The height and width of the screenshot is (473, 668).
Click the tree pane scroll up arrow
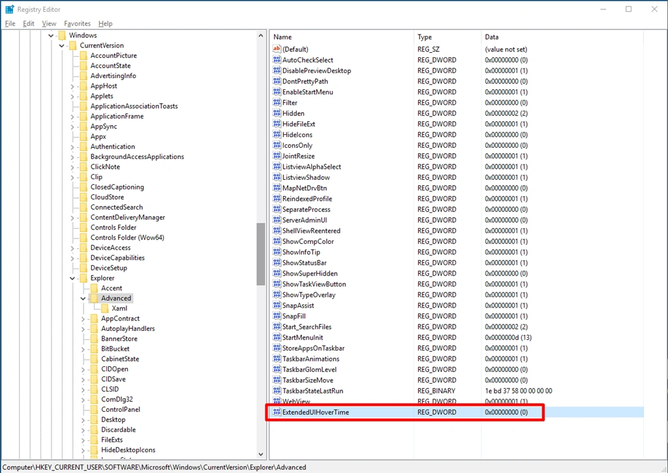261,36
